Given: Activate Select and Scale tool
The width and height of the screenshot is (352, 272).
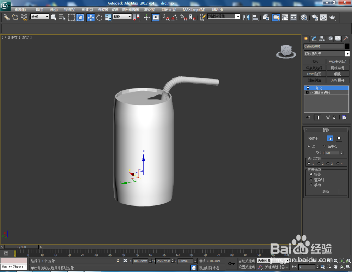Looking at the screenshot, I should pos(108,18).
